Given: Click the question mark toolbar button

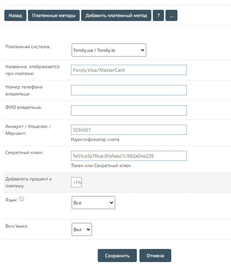Looking at the screenshot, I should 158,16.
